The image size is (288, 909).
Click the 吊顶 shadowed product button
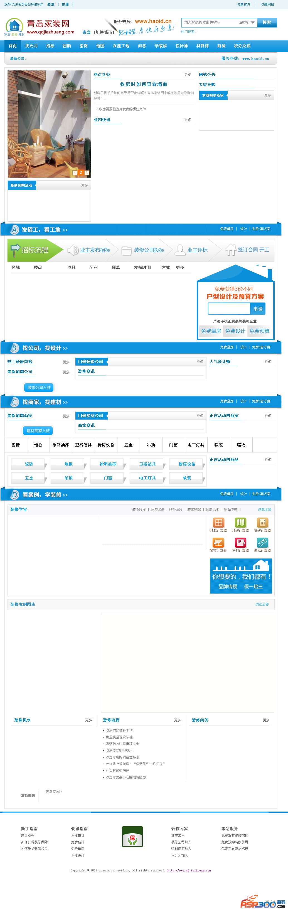click(x=68, y=478)
